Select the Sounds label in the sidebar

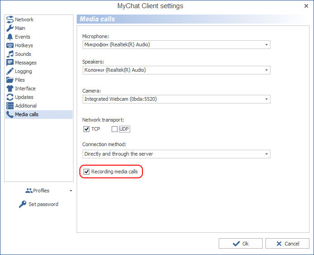pyautogui.click(x=23, y=54)
